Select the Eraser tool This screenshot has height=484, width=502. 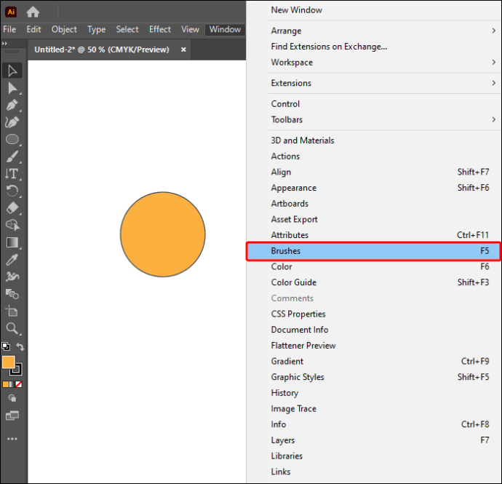point(12,208)
